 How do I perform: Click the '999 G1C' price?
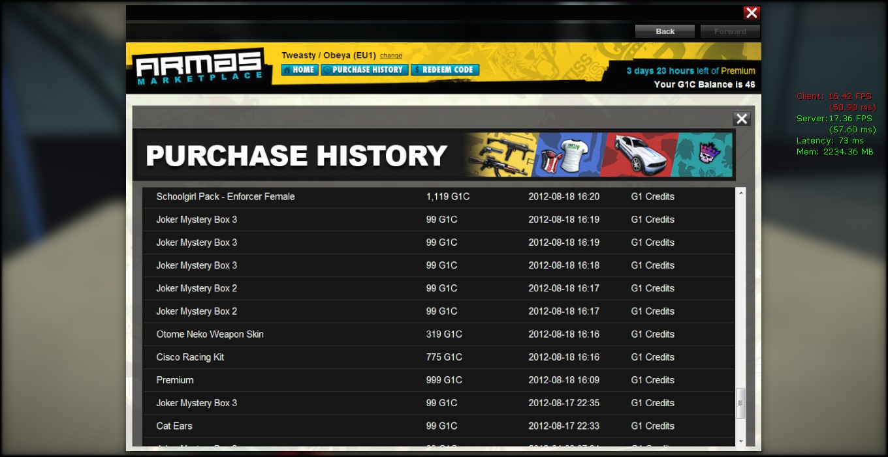[x=444, y=380]
